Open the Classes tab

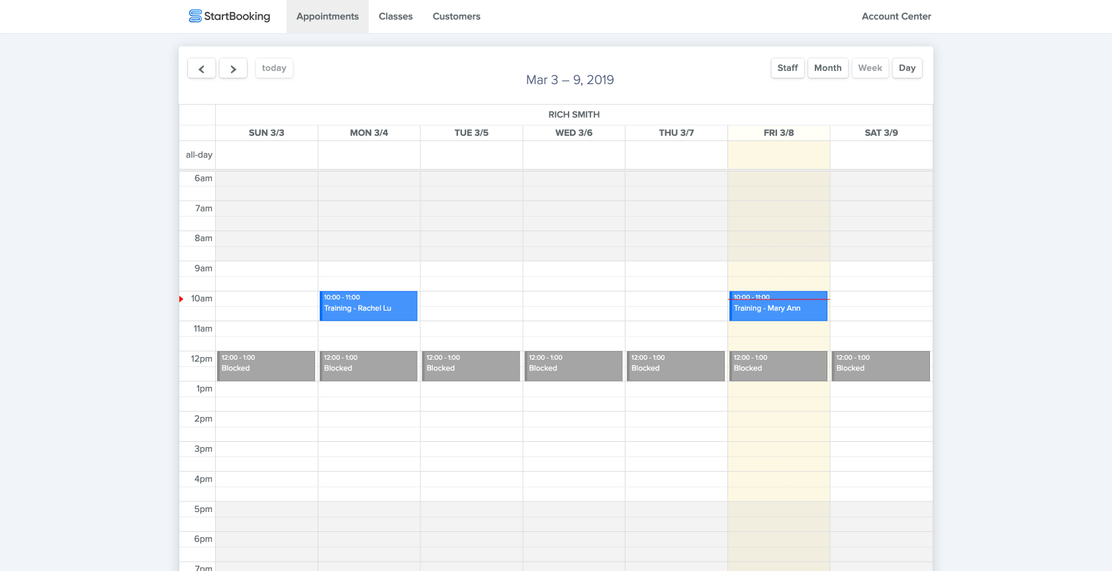[396, 17]
